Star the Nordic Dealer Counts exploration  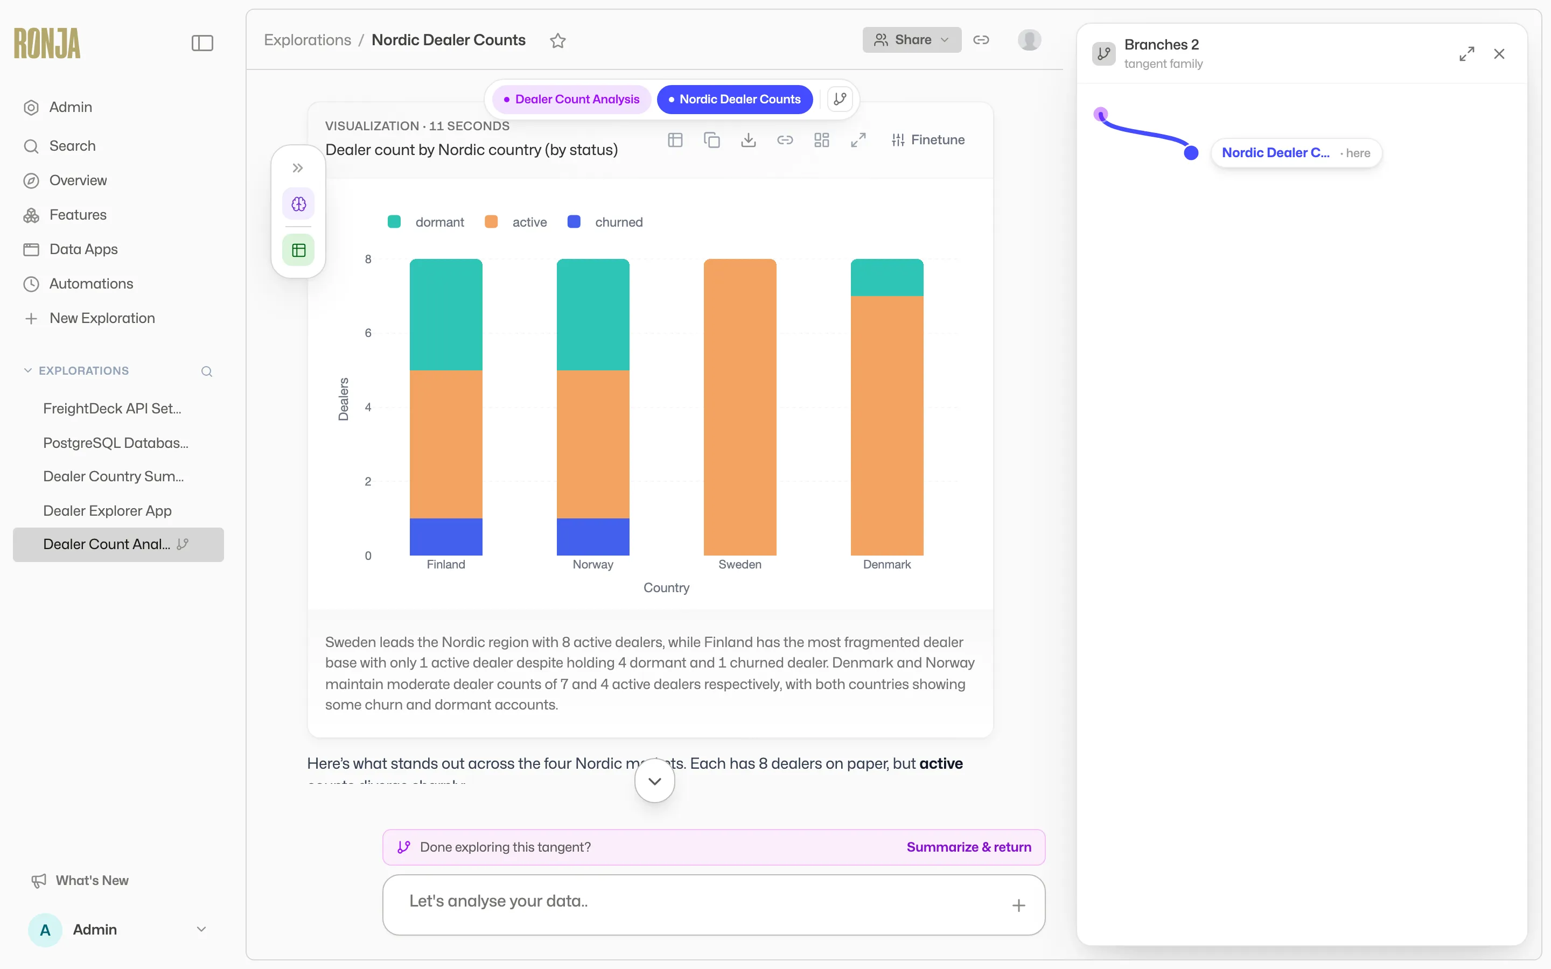[557, 40]
